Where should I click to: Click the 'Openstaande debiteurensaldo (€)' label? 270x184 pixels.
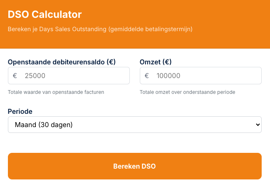click(62, 62)
